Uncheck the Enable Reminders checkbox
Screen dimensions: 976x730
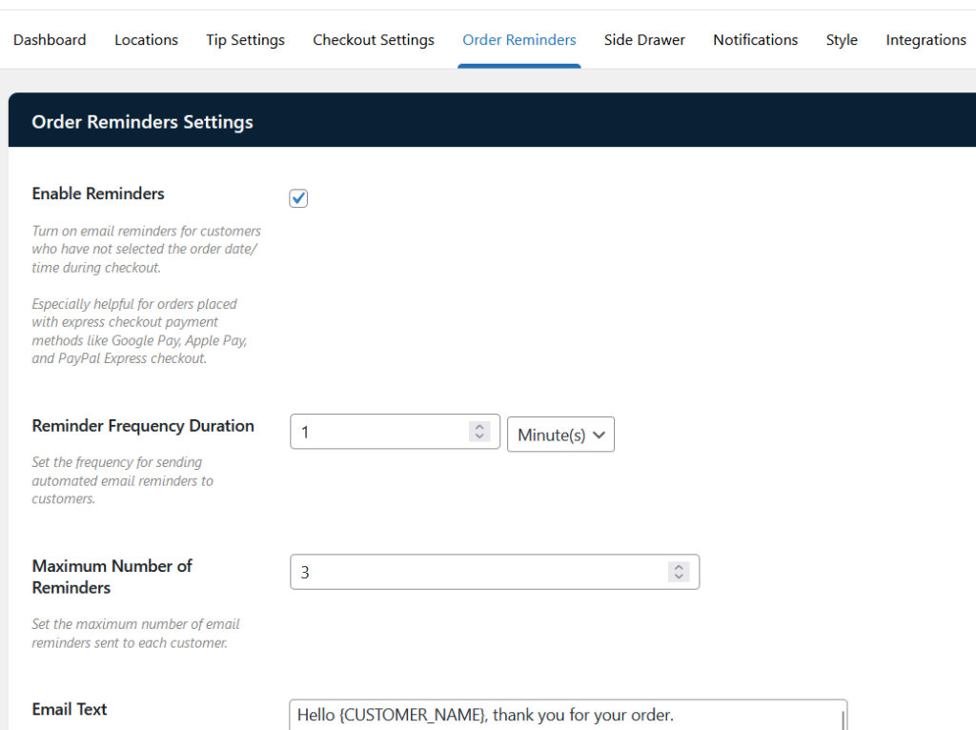[x=298, y=198]
